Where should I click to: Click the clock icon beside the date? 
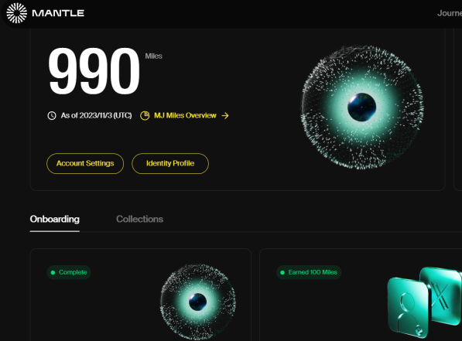click(52, 115)
